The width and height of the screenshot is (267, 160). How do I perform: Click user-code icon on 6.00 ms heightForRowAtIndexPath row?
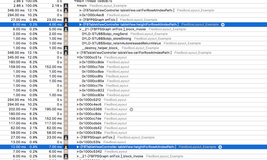pos(66,25)
